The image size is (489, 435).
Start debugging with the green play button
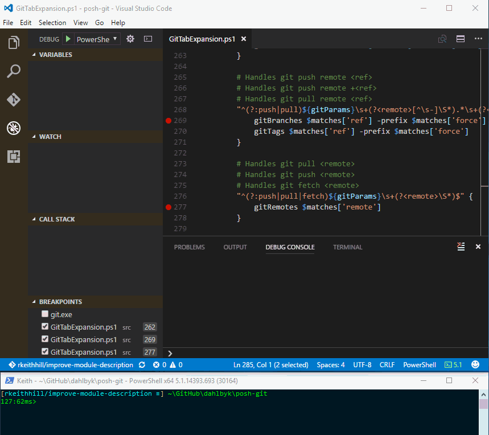point(68,39)
